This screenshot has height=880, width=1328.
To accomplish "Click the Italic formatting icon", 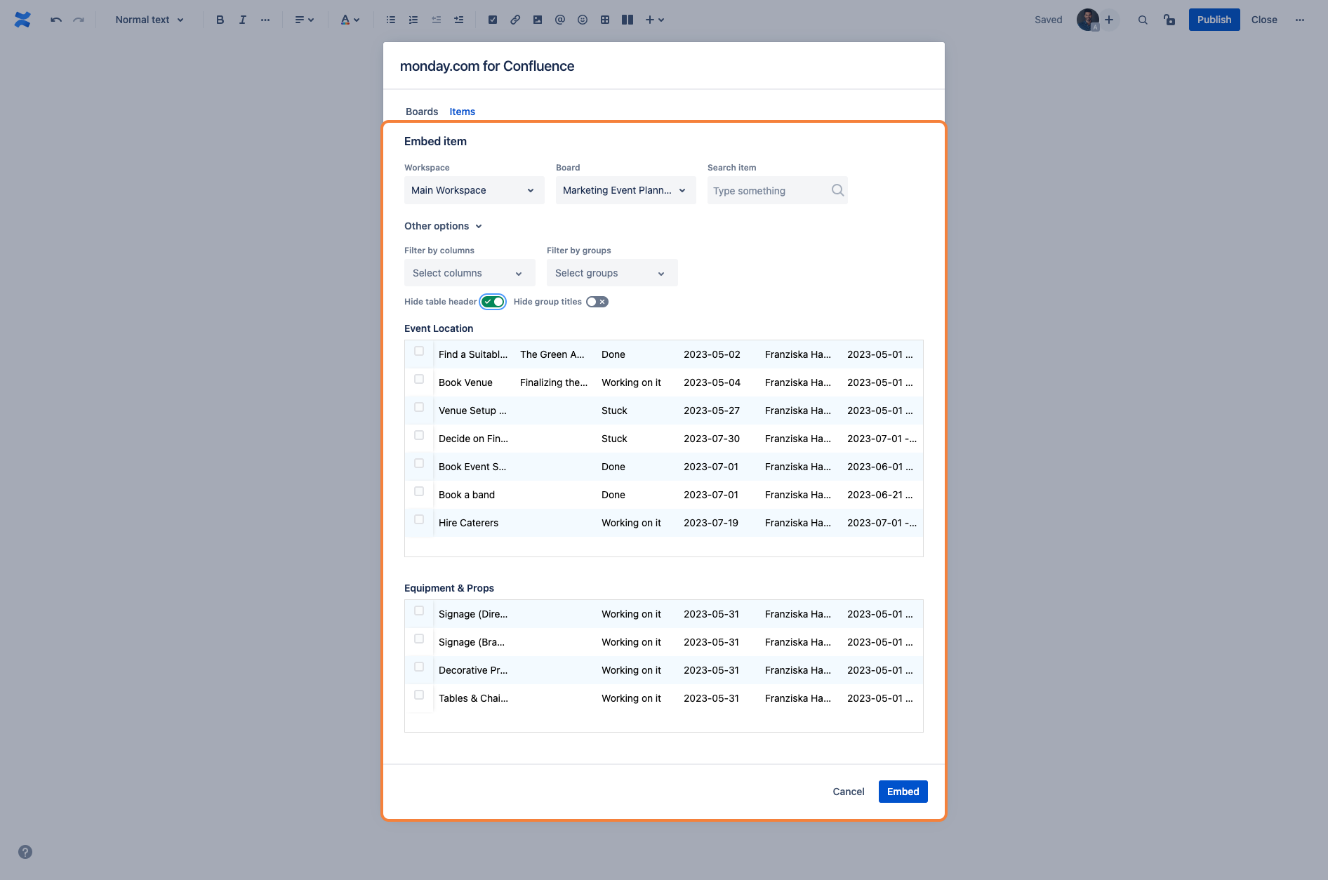I will (242, 20).
